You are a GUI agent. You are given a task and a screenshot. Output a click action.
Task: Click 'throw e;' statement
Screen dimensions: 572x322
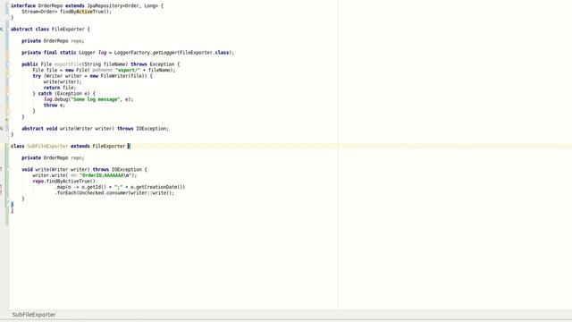pos(55,106)
